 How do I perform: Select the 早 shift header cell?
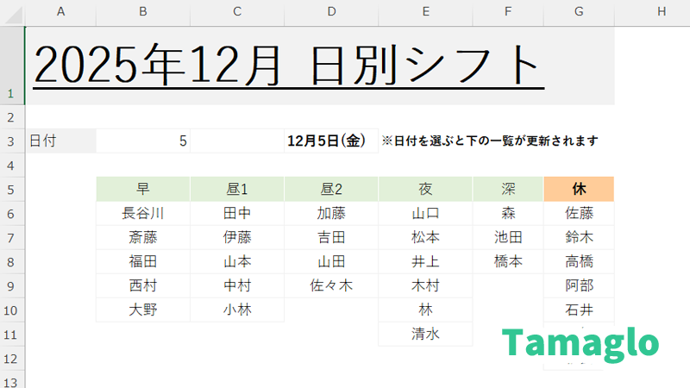coord(143,189)
